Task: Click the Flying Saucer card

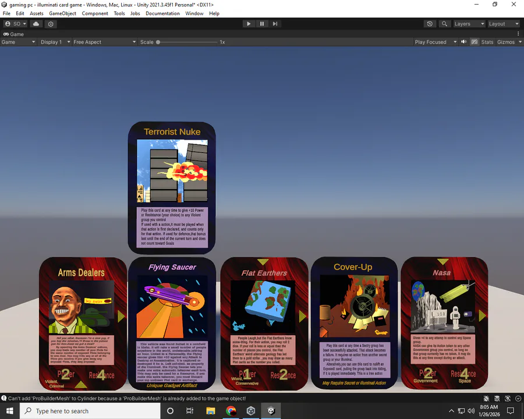Action: coord(172,324)
